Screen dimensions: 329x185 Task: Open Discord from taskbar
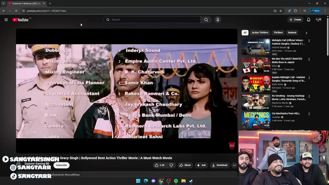click(x=153, y=181)
